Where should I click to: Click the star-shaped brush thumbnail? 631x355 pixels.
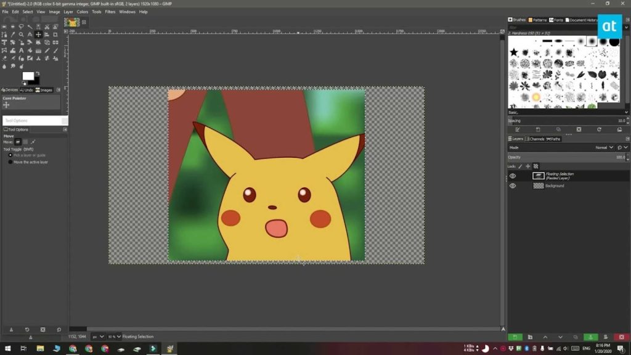[513, 52]
